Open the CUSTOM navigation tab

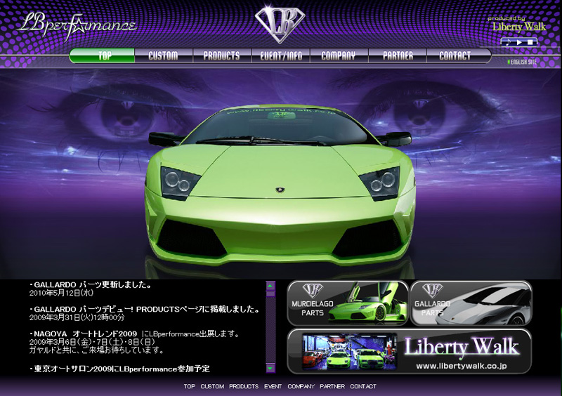click(x=164, y=55)
